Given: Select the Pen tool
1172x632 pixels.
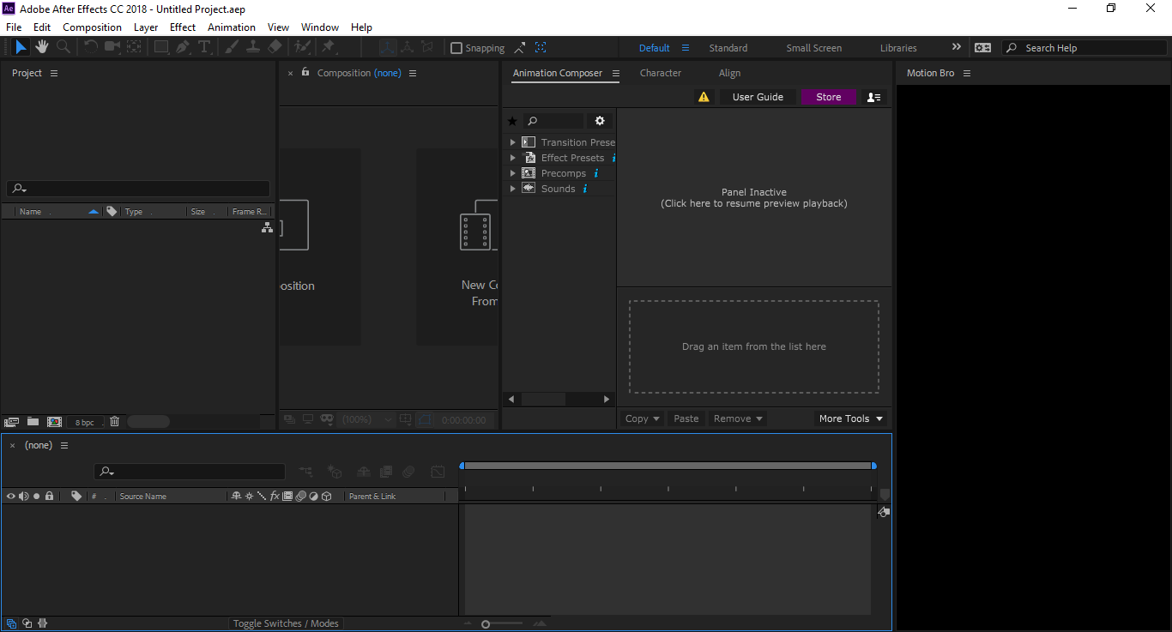Looking at the screenshot, I should (183, 47).
